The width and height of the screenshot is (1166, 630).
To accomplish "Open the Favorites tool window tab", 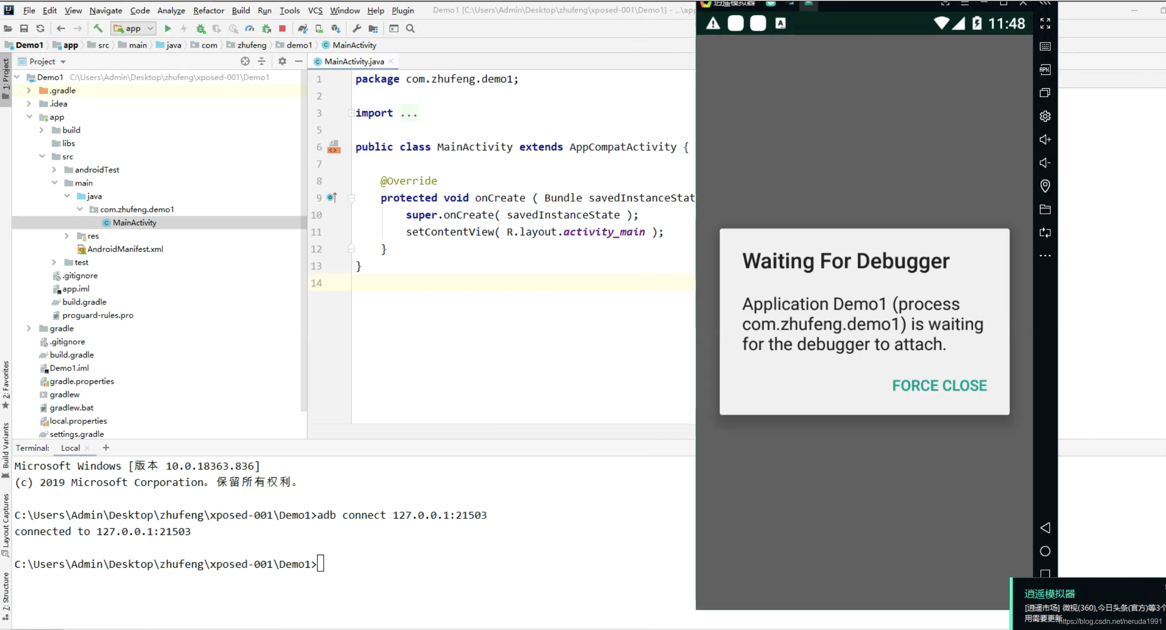I will click(5, 384).
